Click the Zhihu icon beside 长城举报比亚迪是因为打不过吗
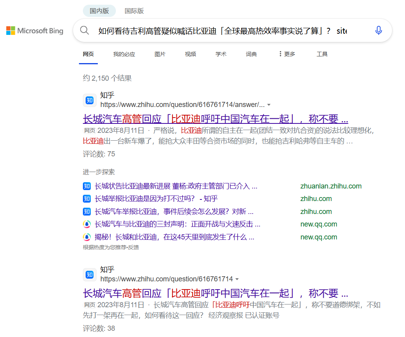 point(87,199)
